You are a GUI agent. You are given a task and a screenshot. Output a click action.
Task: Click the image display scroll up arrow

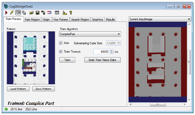click(x=189, y=24)
